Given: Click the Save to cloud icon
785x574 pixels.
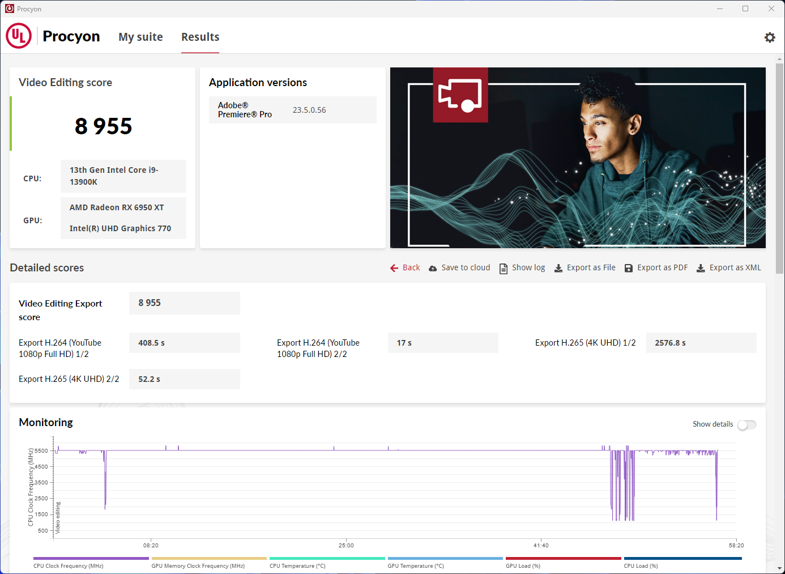Looking at the screenshot, I should point(433,268).
